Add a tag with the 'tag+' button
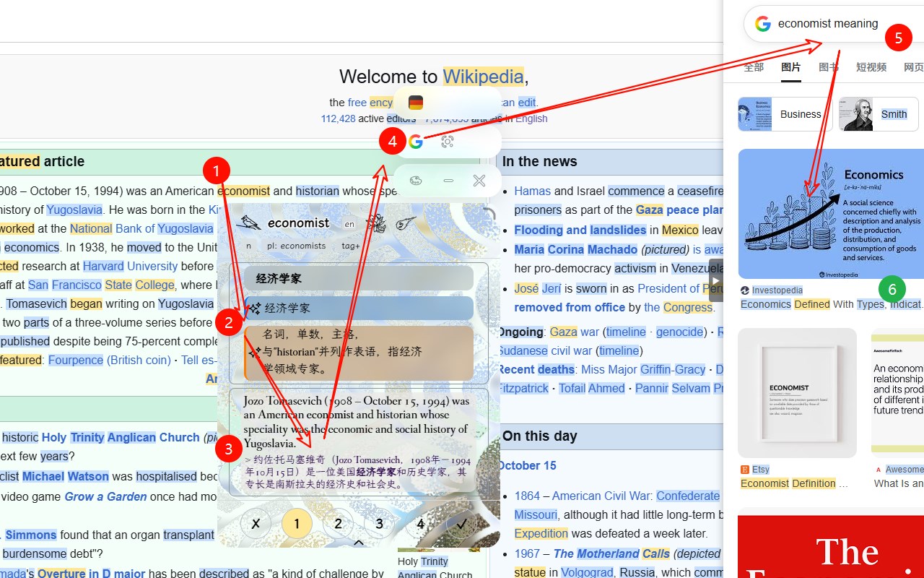 [351, 246]
